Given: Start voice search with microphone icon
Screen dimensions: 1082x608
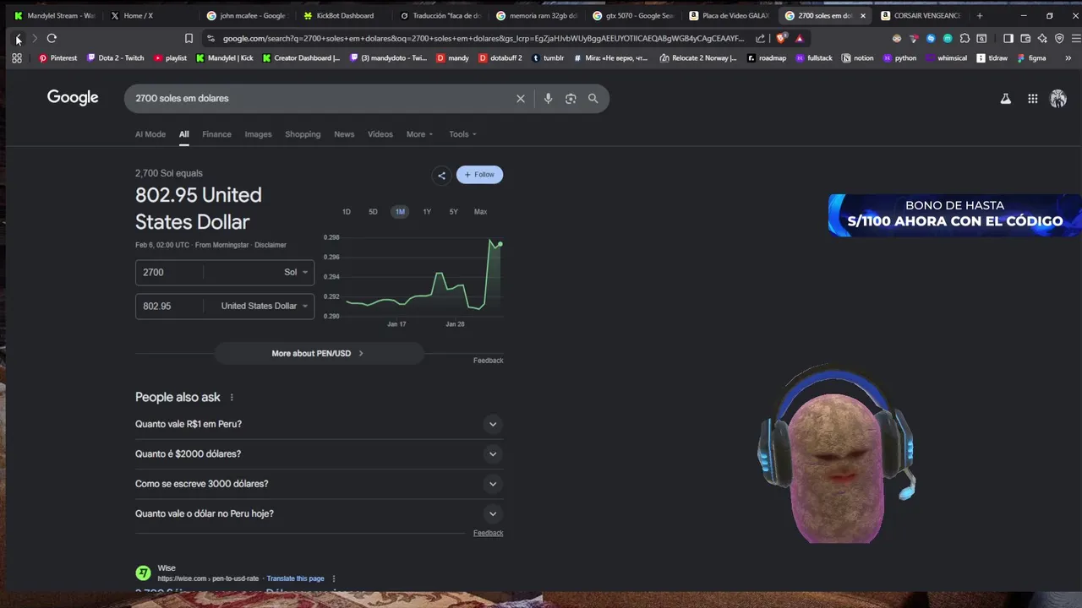Looking at the screenshot, I should pyautogui.click(x=548, y=99).
